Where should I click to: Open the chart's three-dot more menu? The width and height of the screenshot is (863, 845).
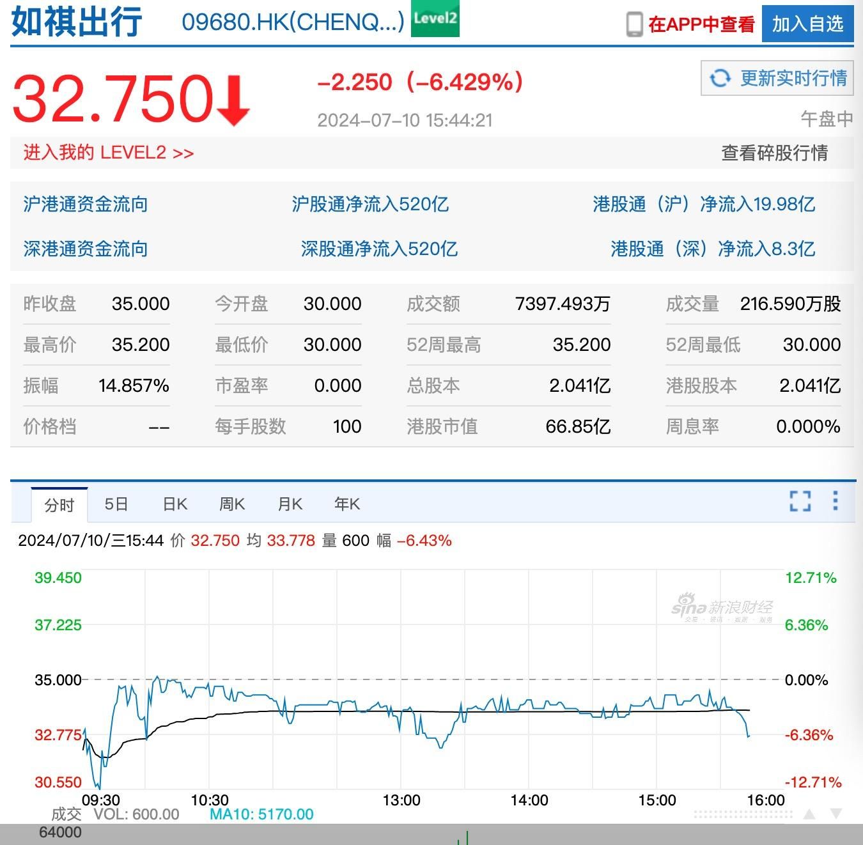coord(835,500)
